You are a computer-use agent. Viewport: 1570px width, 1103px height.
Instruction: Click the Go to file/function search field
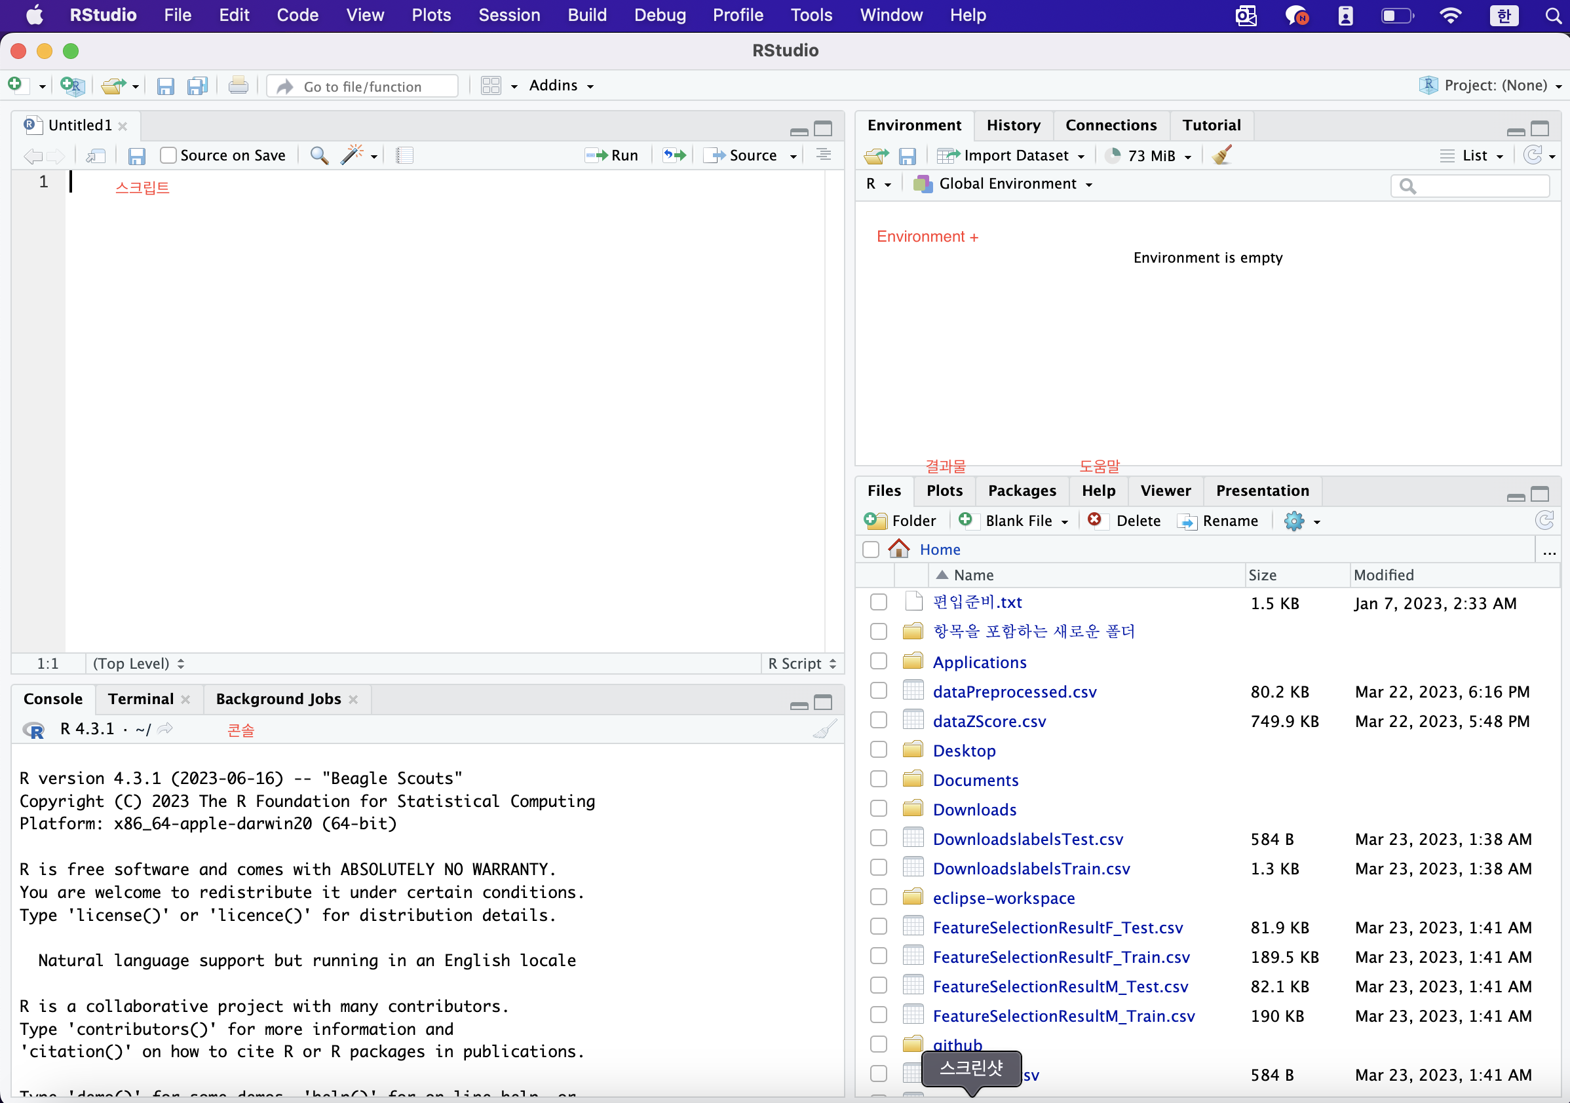pyautogui.click(x=364, y=86)
